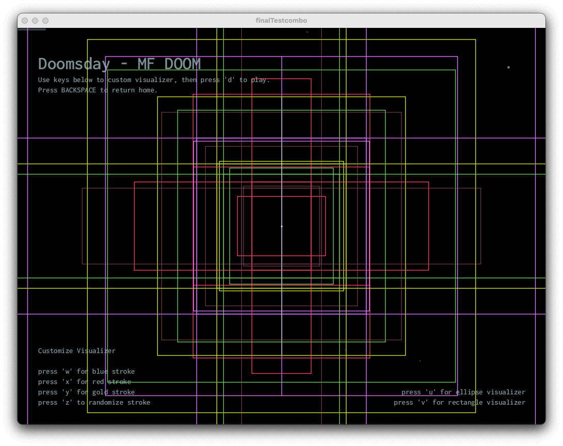
Task: Choose the 'v' for rectangle visualizer option
Action: (x=459, y=403)
